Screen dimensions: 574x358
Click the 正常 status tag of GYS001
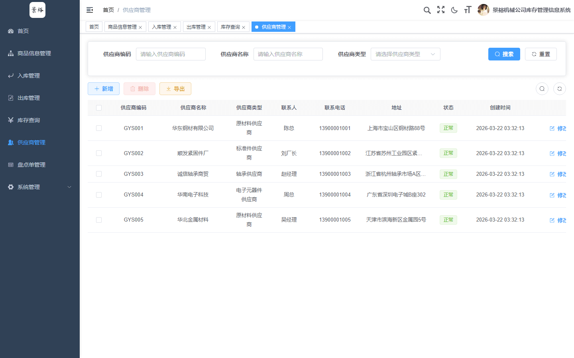448,128
